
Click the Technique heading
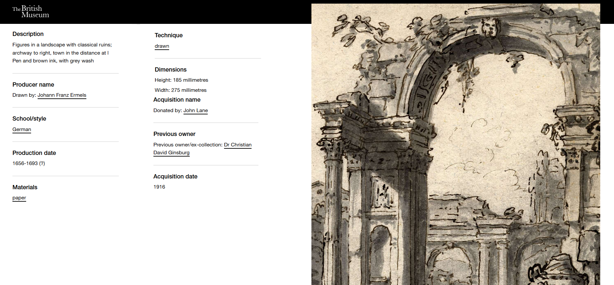coord(168,35)
